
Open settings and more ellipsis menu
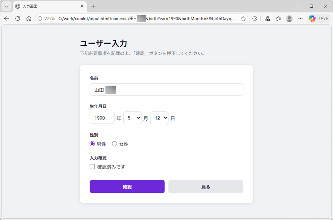click(x=300, y=19)
